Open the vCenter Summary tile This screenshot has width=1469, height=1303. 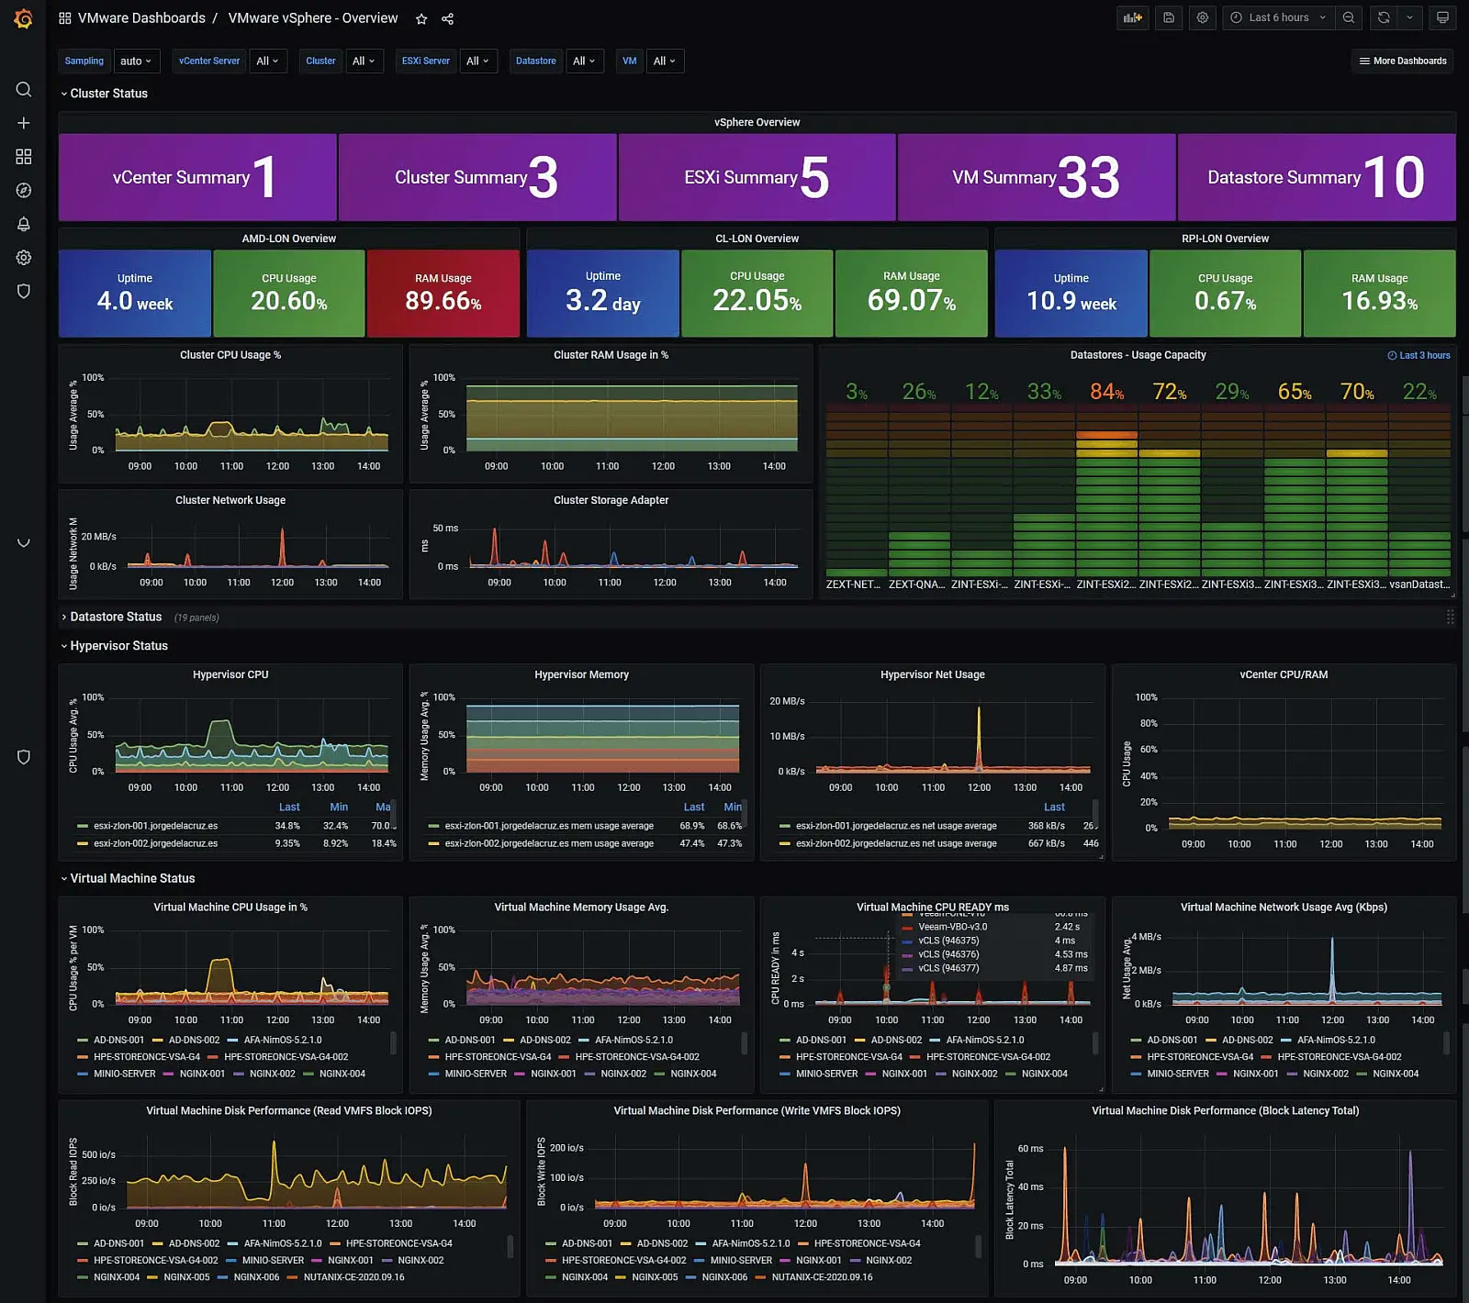click(x=197, y=177)
